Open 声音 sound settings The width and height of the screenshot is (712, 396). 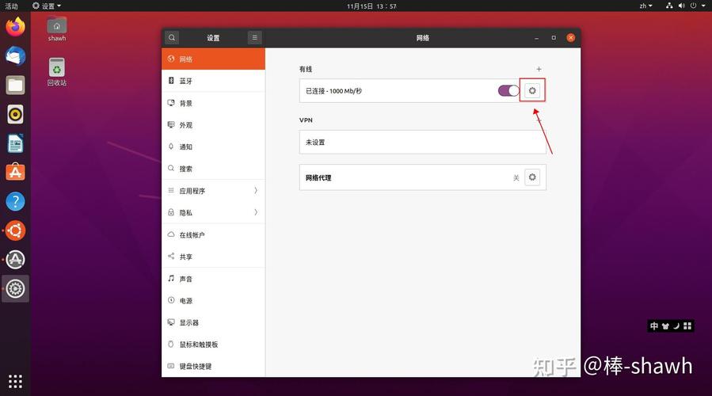tap(213, 279)
